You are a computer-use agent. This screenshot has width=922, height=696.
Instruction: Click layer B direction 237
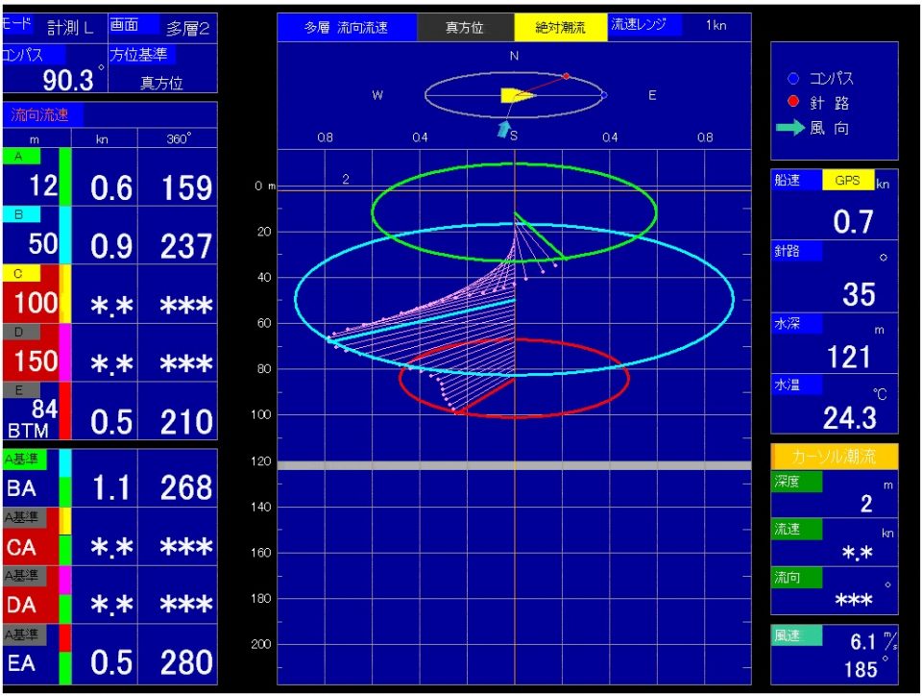point(186,246)
